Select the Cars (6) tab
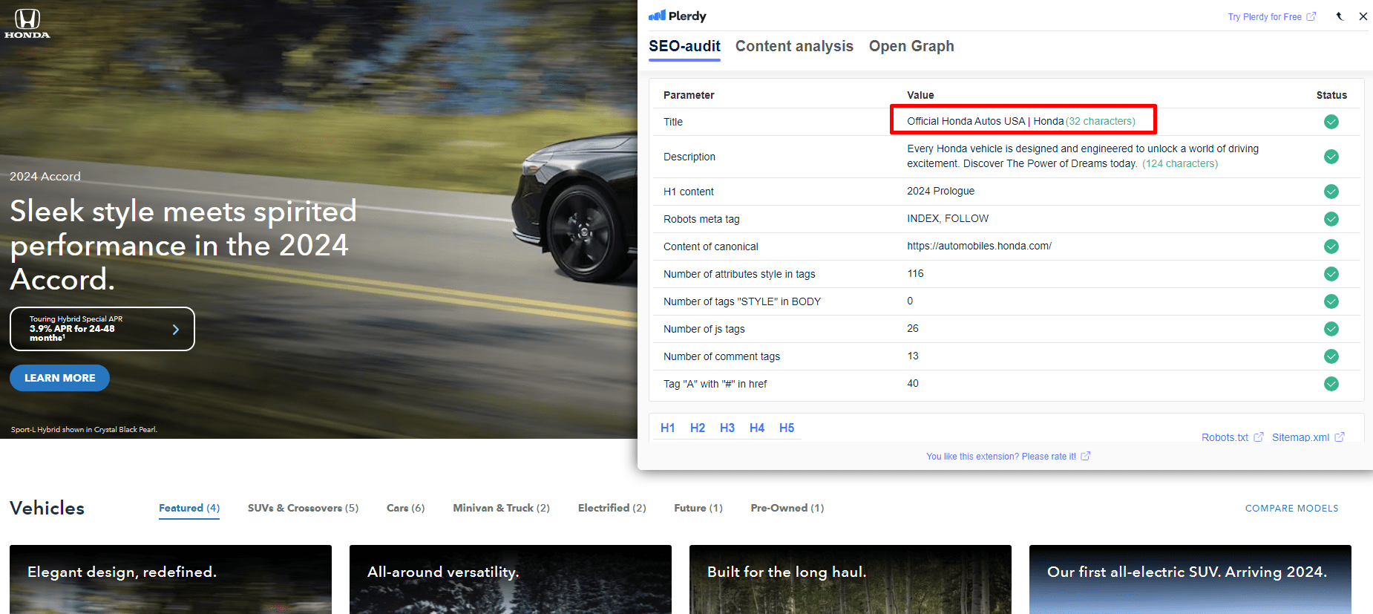Screen dimensions: 1373x614 click(x=406, y=508)
